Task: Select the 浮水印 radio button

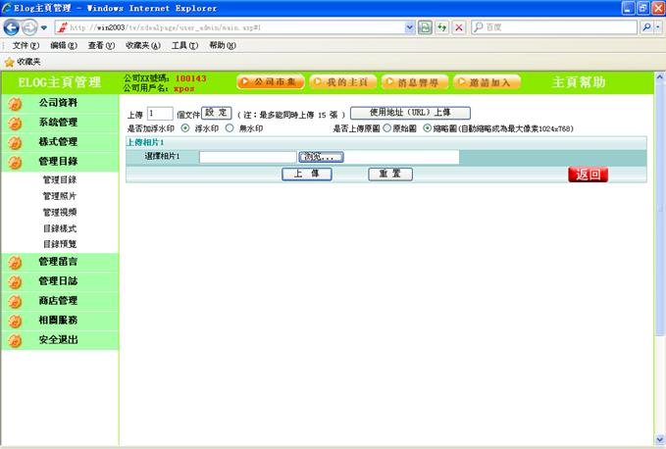Action: (x=186, y=127)
